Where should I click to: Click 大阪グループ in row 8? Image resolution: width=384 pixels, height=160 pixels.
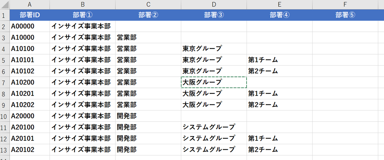click(x=214, y=93)
